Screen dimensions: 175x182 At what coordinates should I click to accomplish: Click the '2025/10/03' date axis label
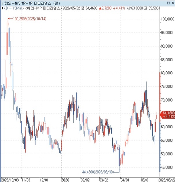[x=10, y=180]
